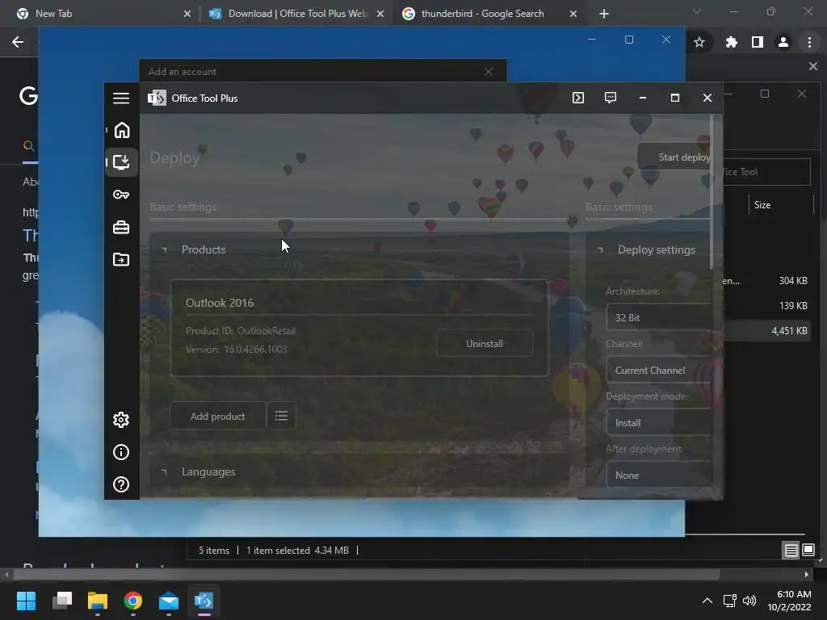
Task: Switch to the New Tab browser tab
Action: click(x=100, y=14)
